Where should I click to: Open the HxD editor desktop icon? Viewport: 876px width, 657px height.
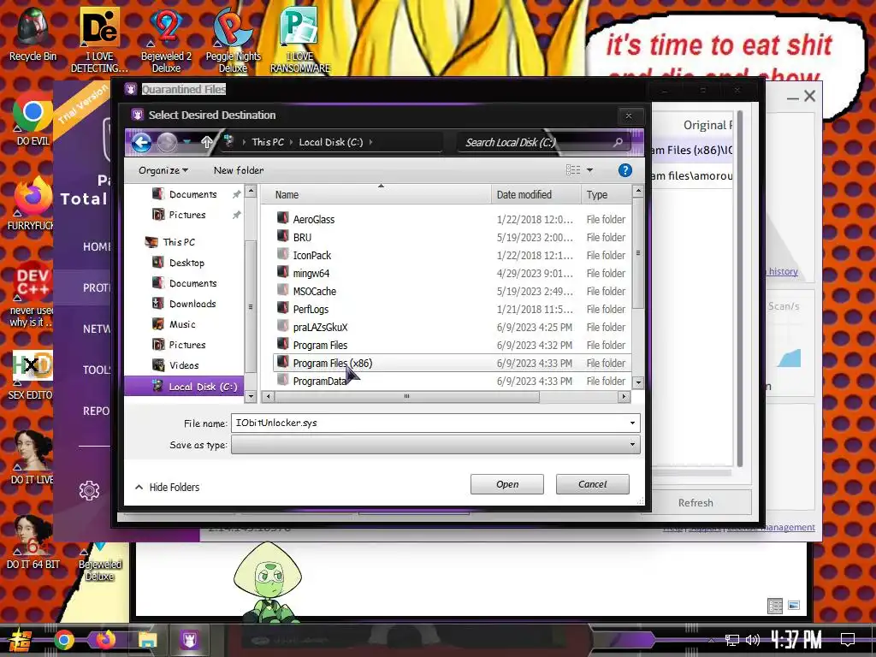(x=32, y=376)
